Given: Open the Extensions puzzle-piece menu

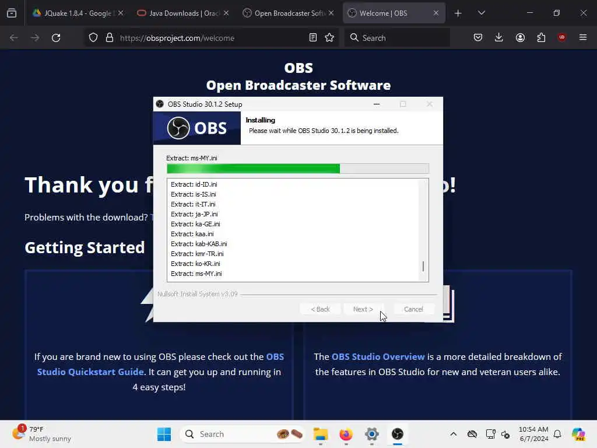Looking at the screenshot, I should point(541,38).
